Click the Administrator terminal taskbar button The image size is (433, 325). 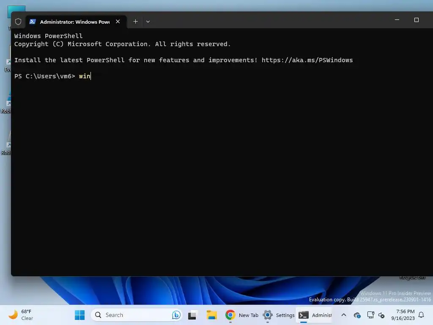[x=315, y=315]
